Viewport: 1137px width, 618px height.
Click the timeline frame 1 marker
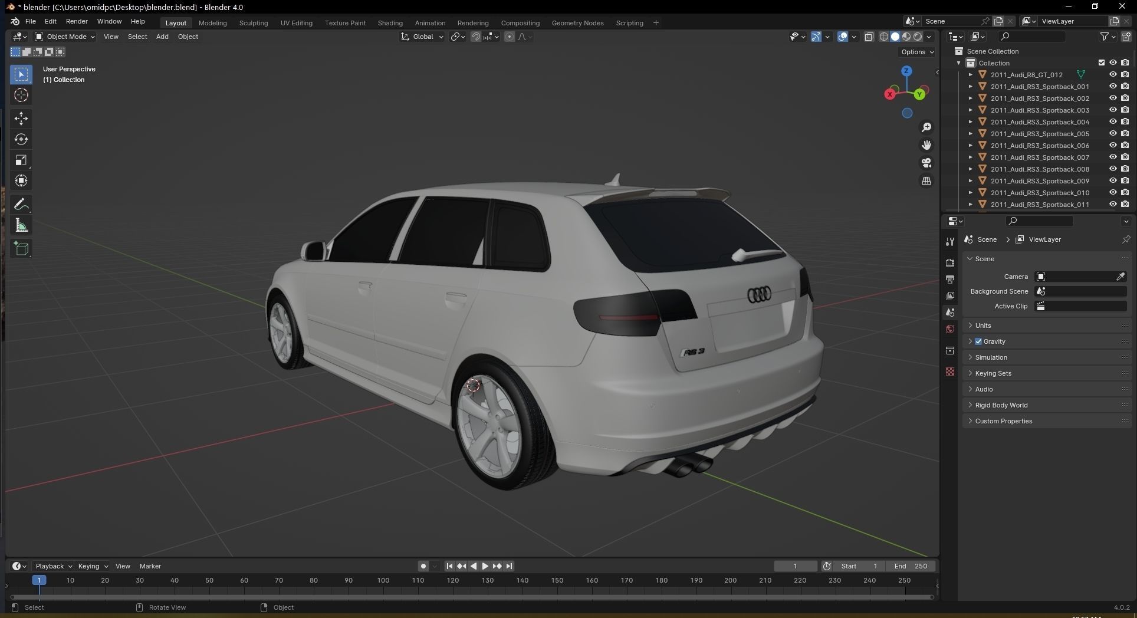point(39,580)
